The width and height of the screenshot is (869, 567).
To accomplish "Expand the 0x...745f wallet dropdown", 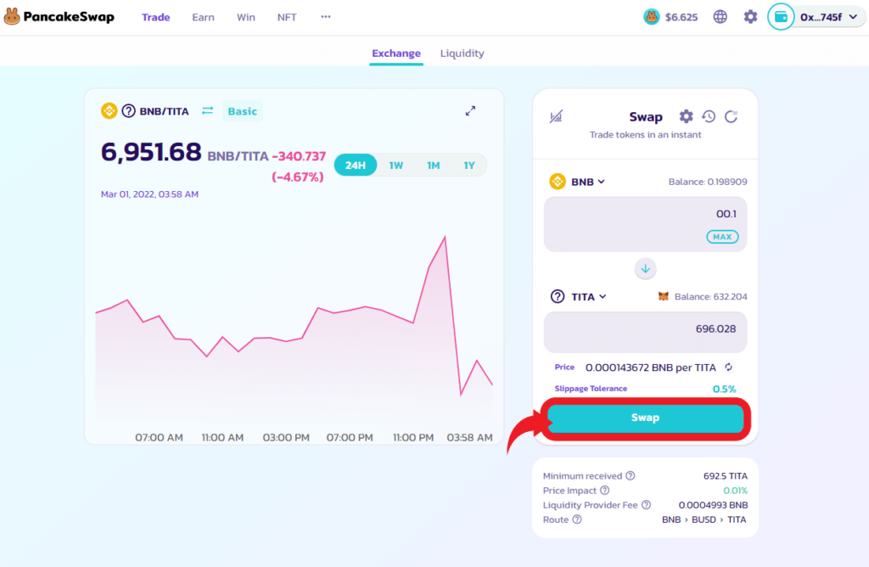I will (x=829, y=17).
